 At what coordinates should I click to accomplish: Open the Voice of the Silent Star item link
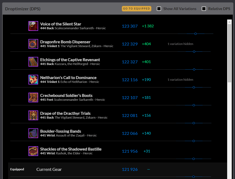tap(61, 24)
